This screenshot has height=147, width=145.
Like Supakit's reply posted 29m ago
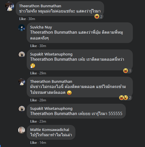click(x=33, y=73)
